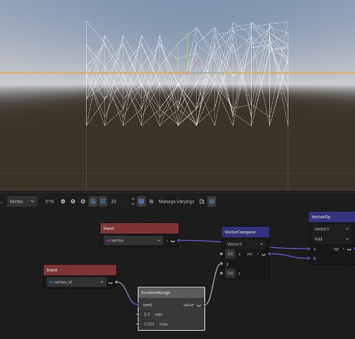Open the Vertex shader mode dropdown
355x339 pixels.
click(22, 201)
